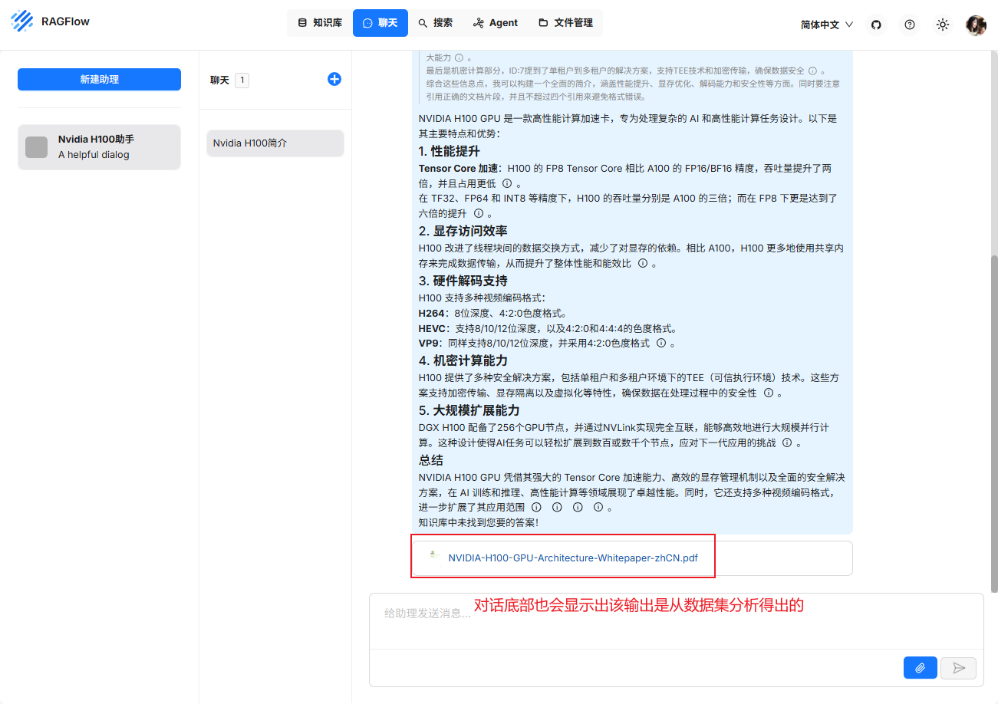Click citation icon after 确保数据安全 in thinking block

[812, 71]
